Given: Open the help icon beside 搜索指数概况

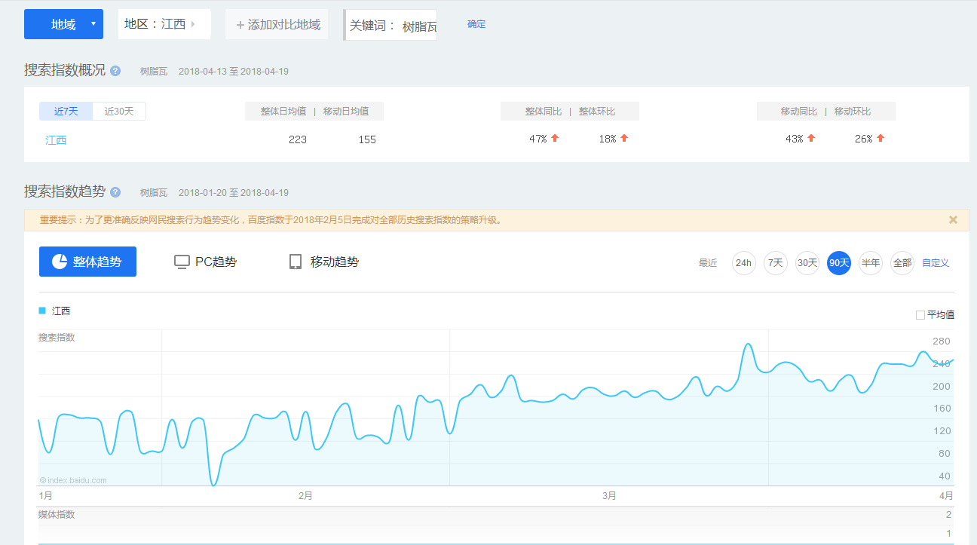Looking at the screenshot, I should (x=114, y=71).
